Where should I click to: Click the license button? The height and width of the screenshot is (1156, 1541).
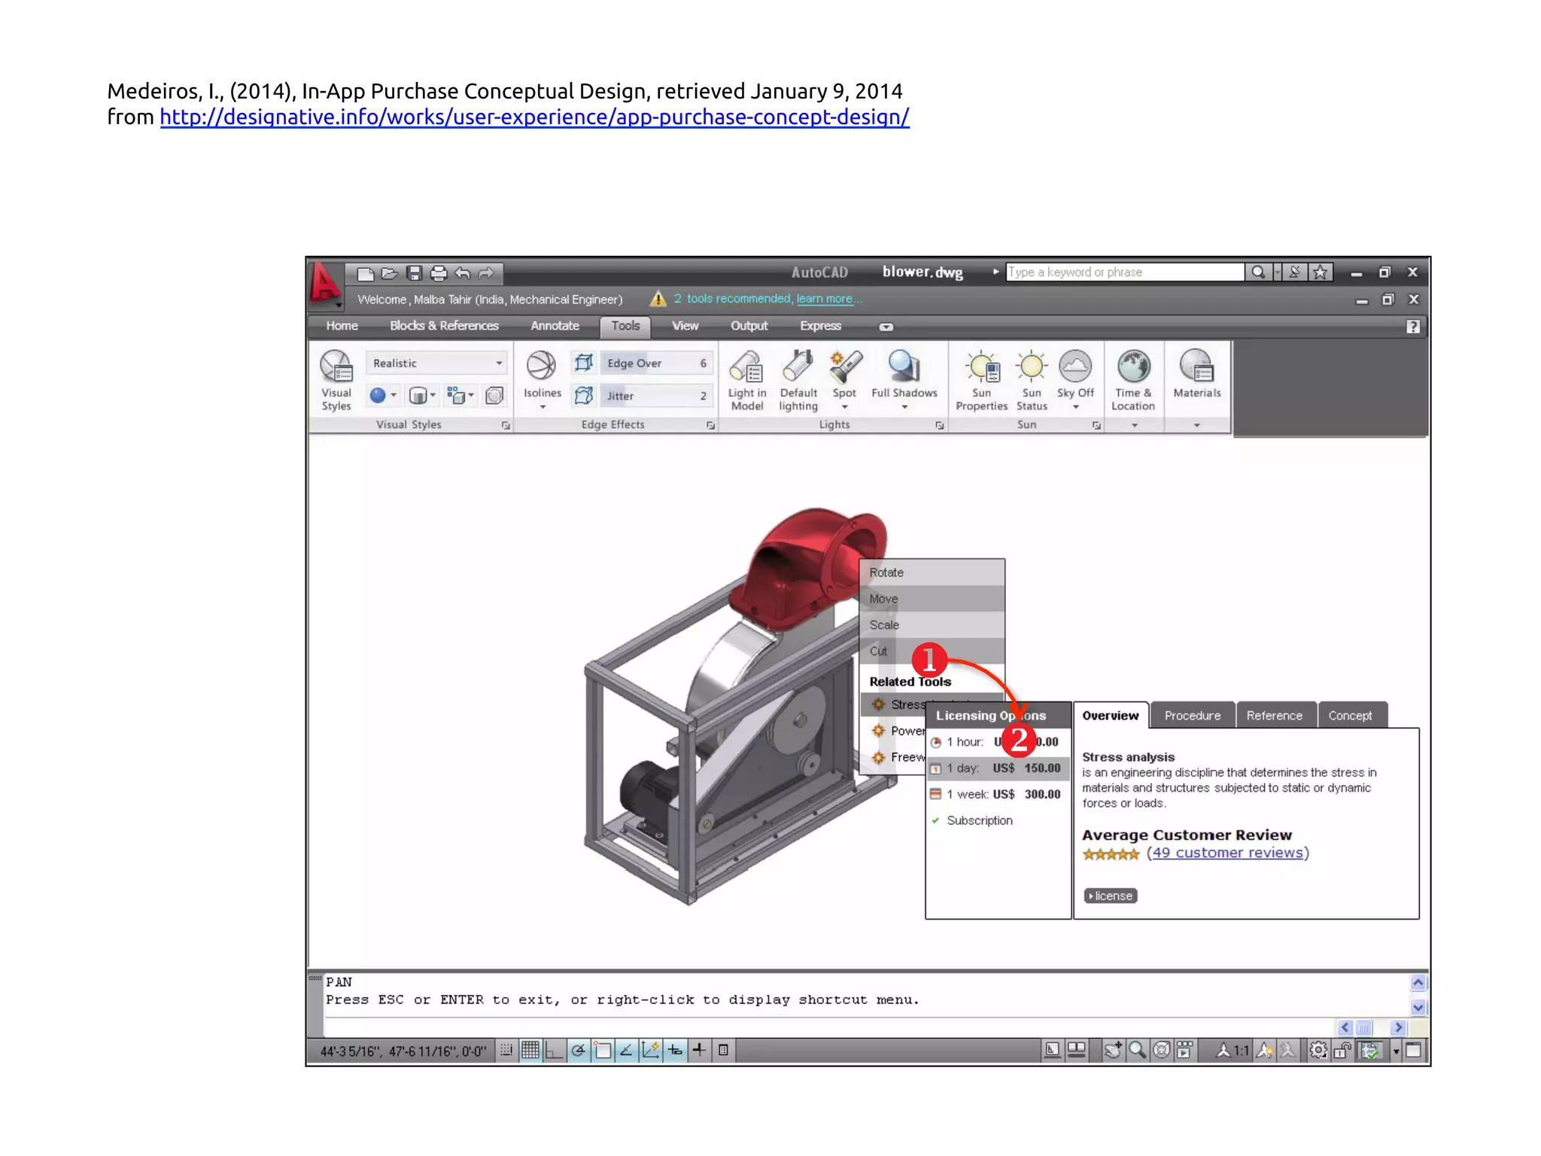(1110, 896)
